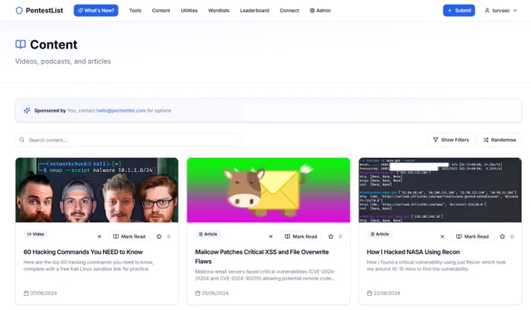This screenshot has height=310, width=531.
Task: Mark Read the How I Hacked NASA article
Action: pyautogui.click(x=472, y=237)
